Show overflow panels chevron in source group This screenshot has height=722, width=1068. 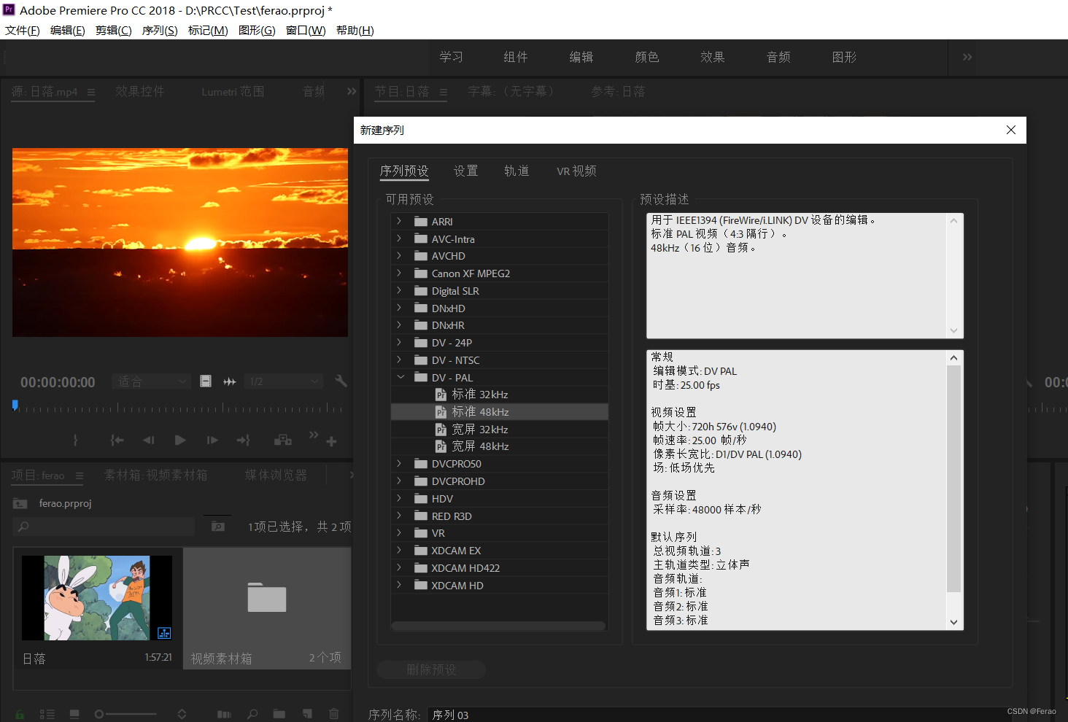tap(352, 91)
